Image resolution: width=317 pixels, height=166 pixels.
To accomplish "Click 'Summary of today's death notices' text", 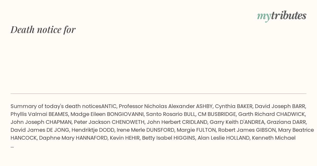I will click(x=56, y=106).
